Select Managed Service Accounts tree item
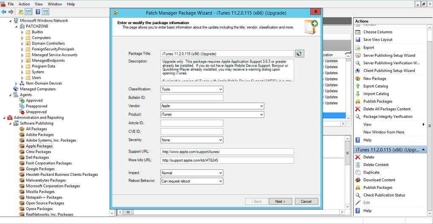 click(x=55, y=55)
